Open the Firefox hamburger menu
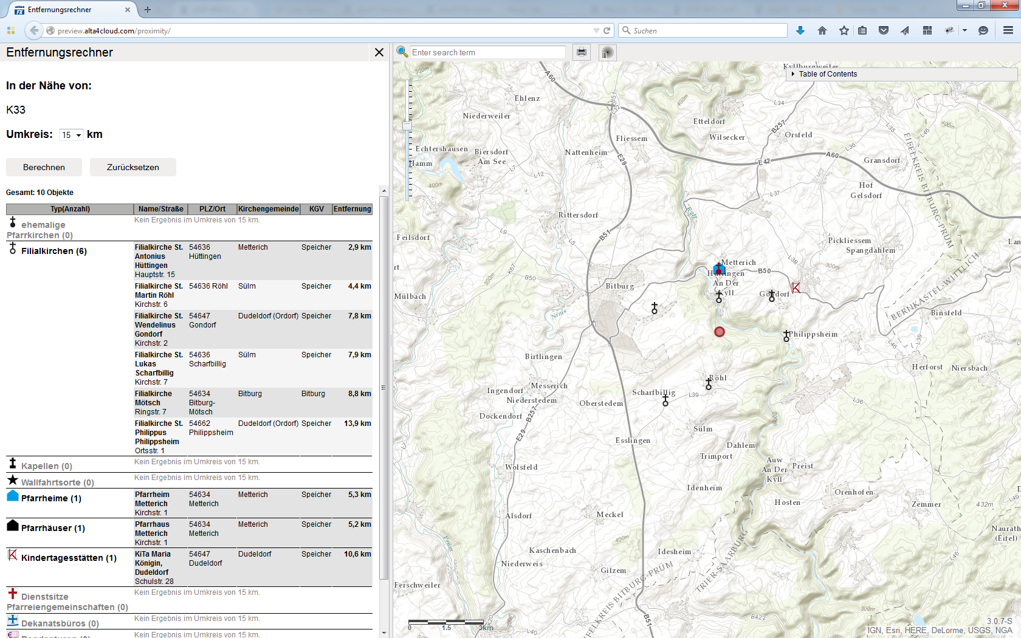1021x638 pixels. (x=1008, y=30)
